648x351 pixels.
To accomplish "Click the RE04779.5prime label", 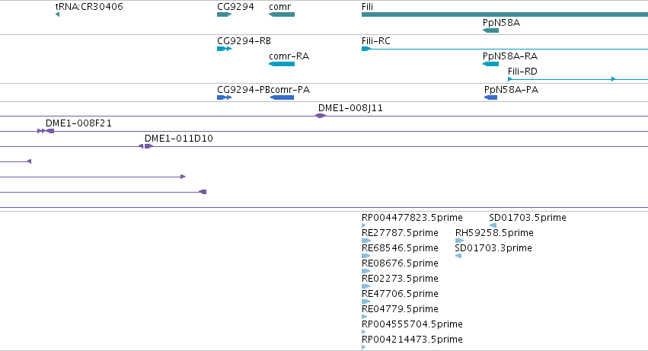I will pyautogui.click(x=400, y=309).
